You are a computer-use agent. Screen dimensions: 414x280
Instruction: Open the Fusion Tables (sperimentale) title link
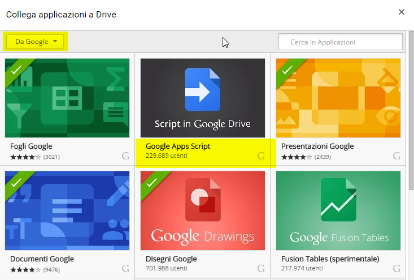click(x=330, y=259)
